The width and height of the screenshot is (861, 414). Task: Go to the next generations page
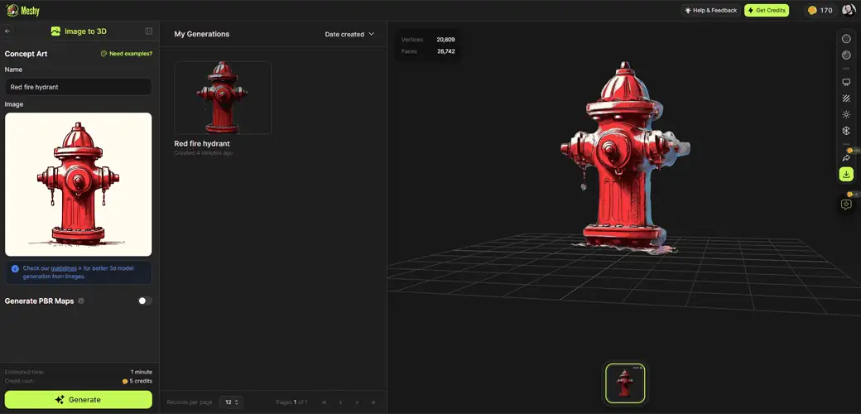point(357,402)
